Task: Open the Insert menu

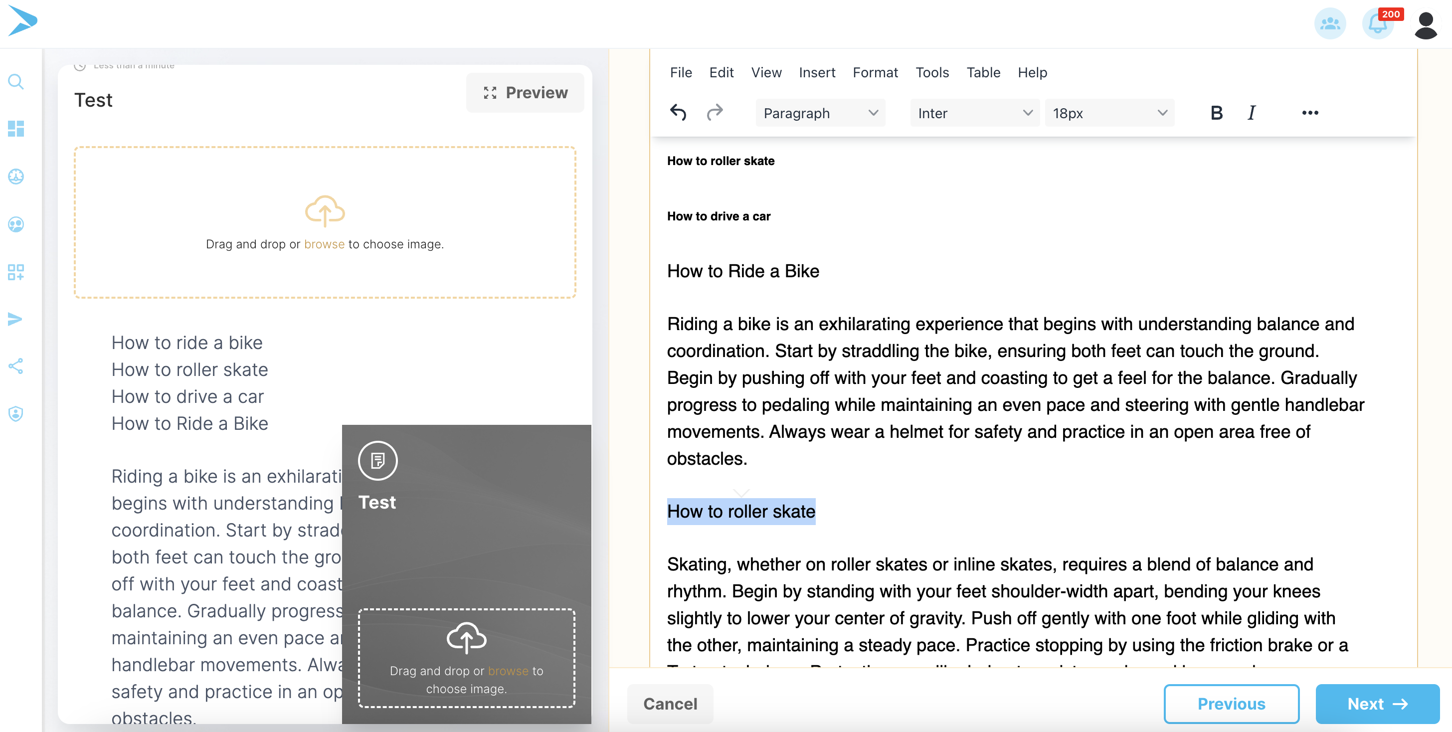Action: (817, 73)
